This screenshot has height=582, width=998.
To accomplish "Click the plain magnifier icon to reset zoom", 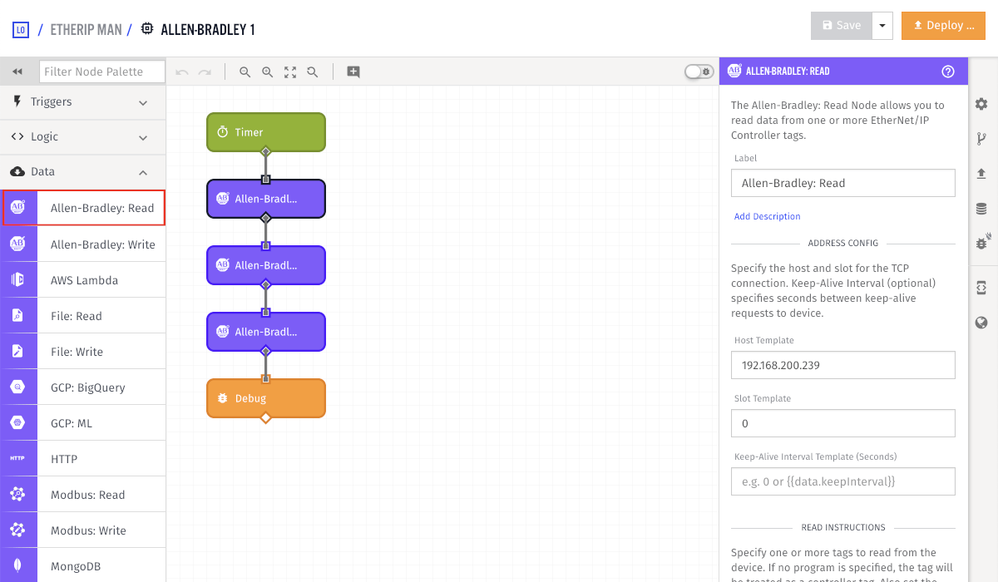I will pos(313,72).
